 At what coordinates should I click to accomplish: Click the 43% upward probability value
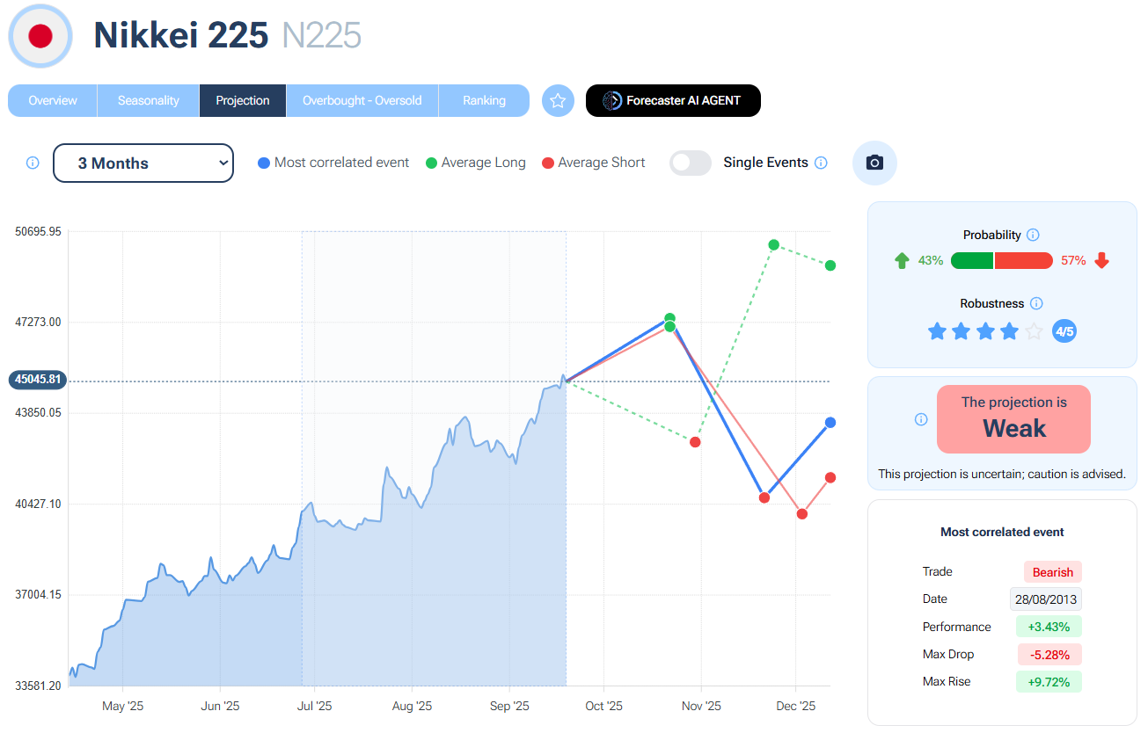(x=931, y=260)
